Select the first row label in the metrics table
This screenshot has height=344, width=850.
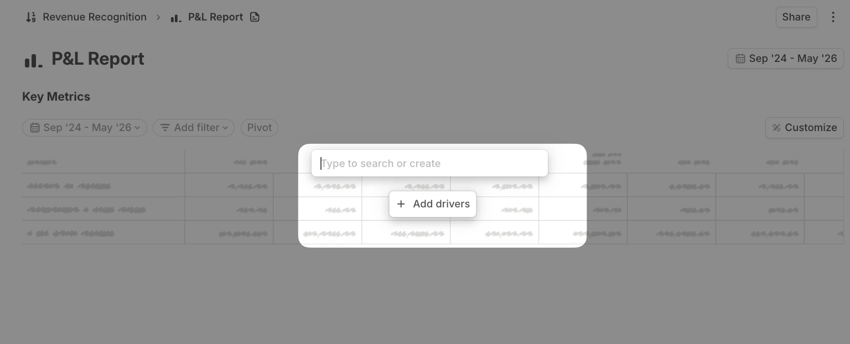coord(68,186)
